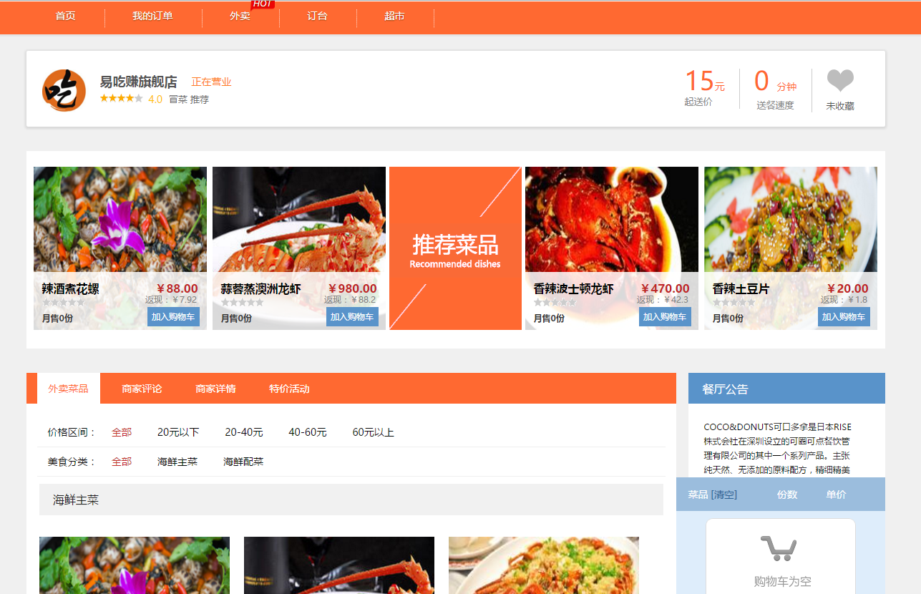Click the ￥20.00 price
The image size is (921, 594).
click(x=847, y=289)
